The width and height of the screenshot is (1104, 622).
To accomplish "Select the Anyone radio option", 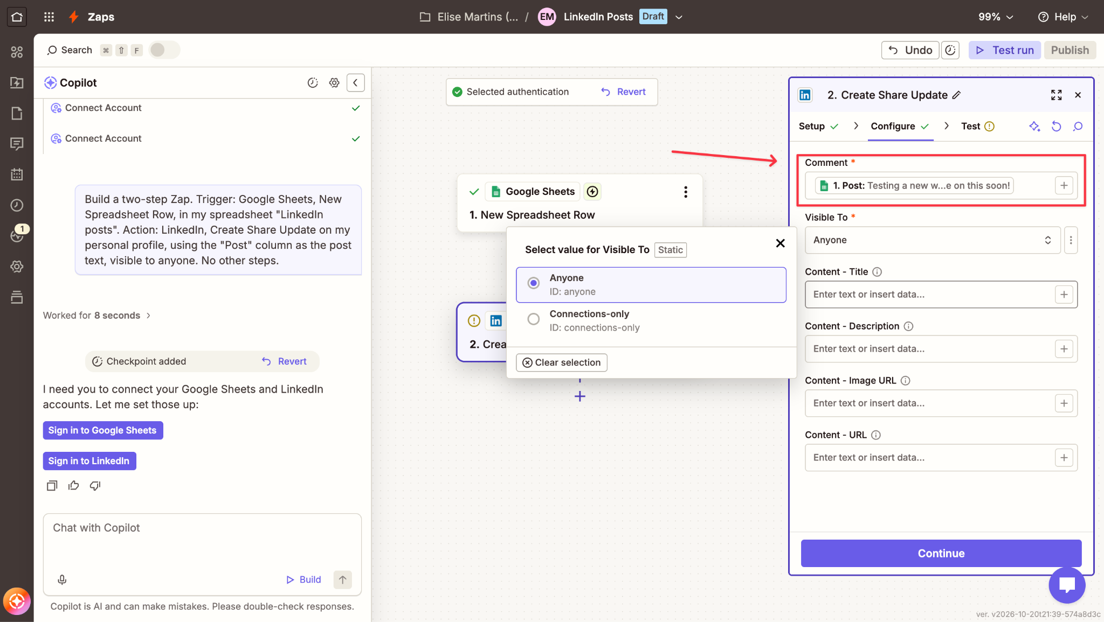I will click(x=533, y=283).
